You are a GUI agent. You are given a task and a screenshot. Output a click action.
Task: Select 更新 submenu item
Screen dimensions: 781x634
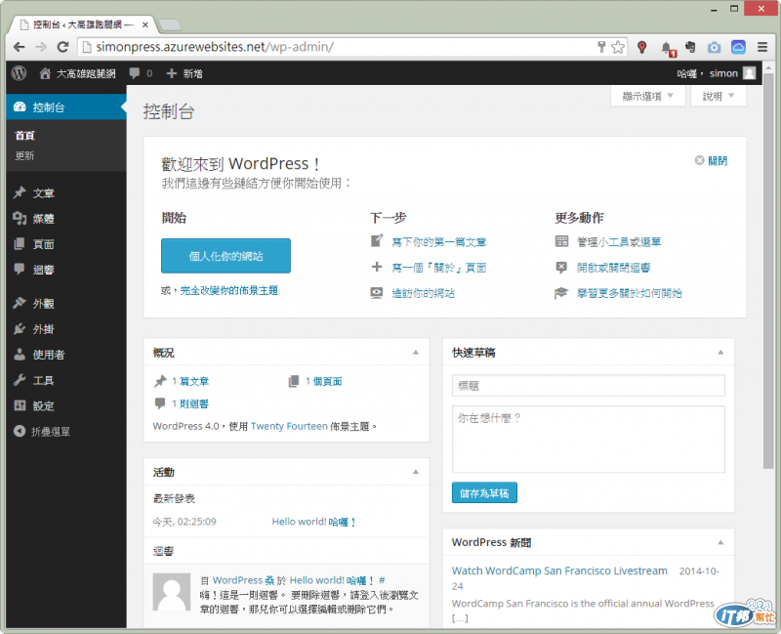[25, 155]
